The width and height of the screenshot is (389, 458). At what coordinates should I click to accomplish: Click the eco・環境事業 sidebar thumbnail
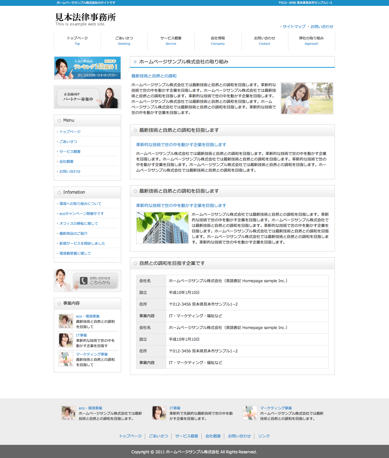pyautogui.click(x=66, y=321)
